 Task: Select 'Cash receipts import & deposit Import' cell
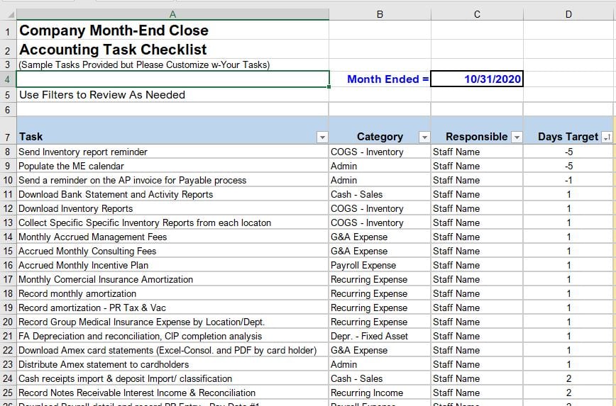click(172, 378)
